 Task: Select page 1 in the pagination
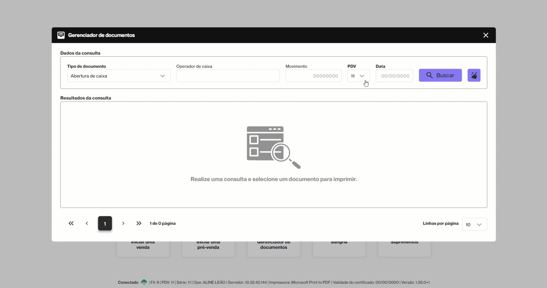click(x=105, y=223)
